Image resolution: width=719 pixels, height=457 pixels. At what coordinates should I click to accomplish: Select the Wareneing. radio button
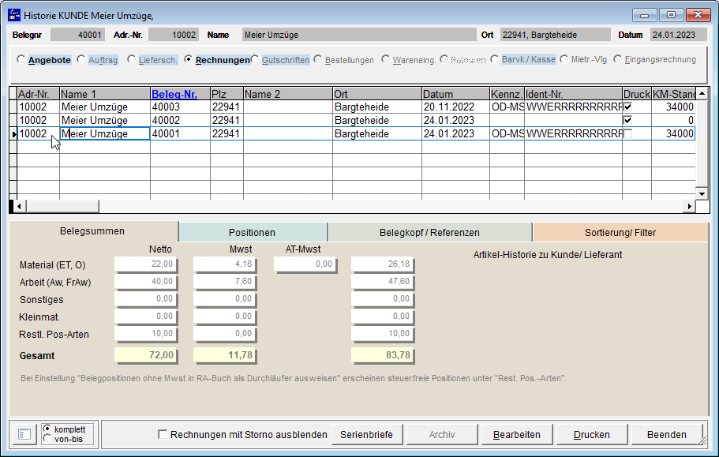tap(385, 59)
